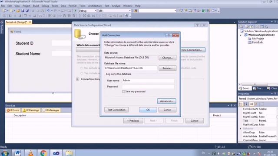
Task: Select the 'Yes, include' sensitive data radio button
Action: pos(82,73)
